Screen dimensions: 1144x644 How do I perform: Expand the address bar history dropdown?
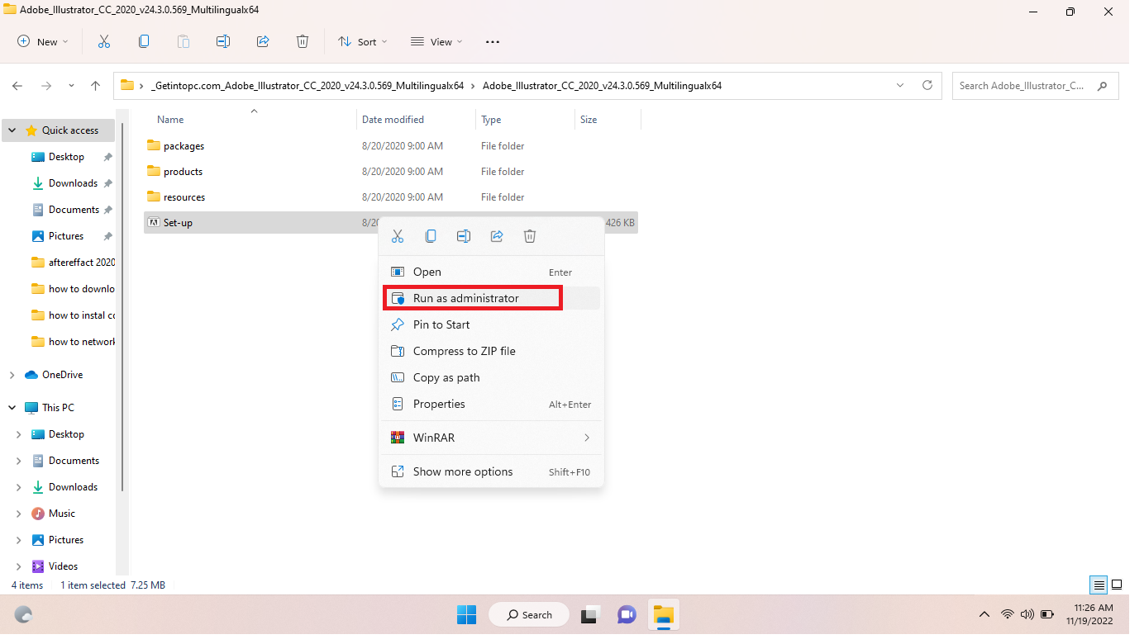pyautogui.click(x=900, y=85)
